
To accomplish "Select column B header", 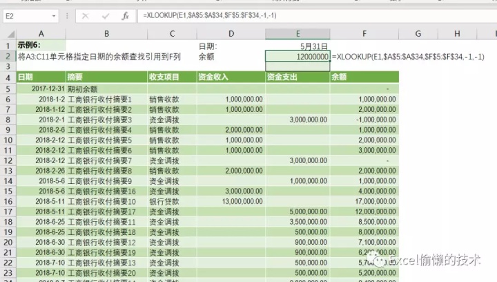I will pos(106,34).
